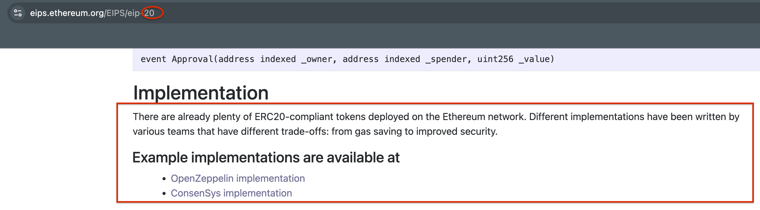Open the ConsenSys implementation link
The width and height of the screenshot is (760, 210).
point(231,193)
